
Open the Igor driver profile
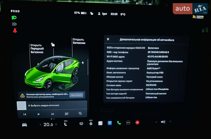coord(103,14)
